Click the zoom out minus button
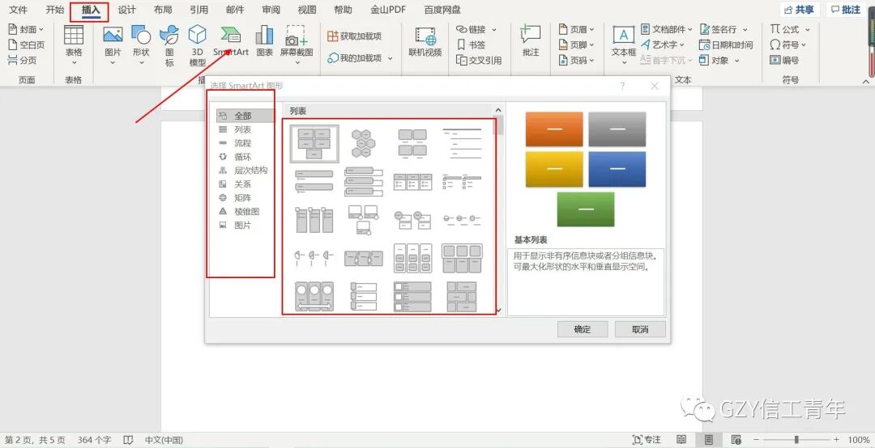 click(757, 440)
